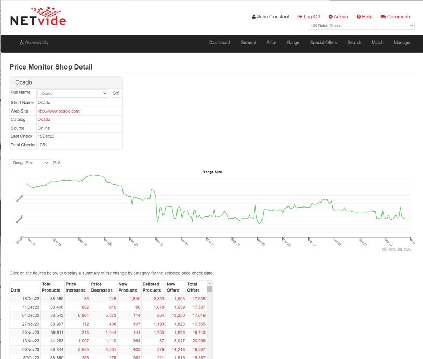Screen dimensions: 423x359
Task: Click Price Increases 6,964 for 04Dec23
Action: [84, 315]
